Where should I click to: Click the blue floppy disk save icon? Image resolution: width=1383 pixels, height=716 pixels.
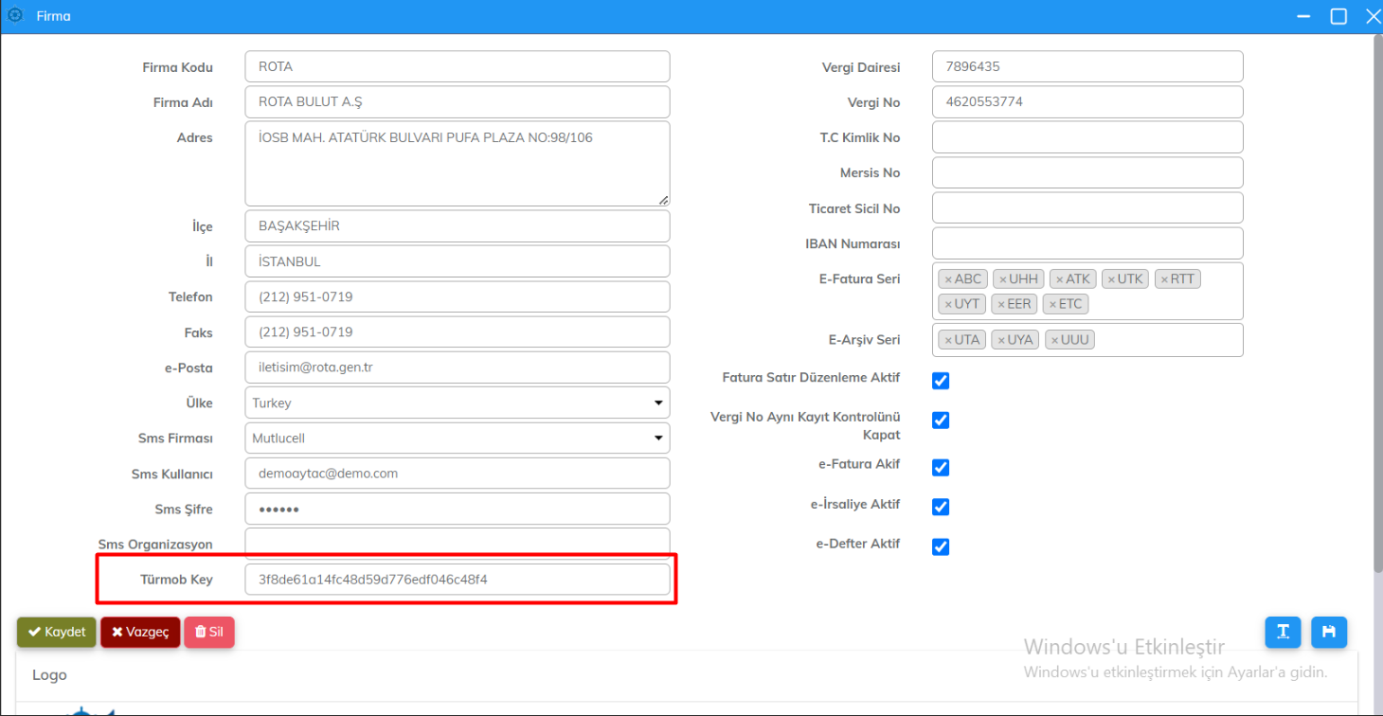pos(1329,632)
